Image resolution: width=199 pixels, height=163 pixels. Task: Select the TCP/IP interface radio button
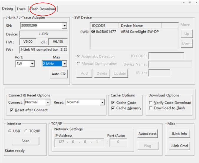pos(26,131)
